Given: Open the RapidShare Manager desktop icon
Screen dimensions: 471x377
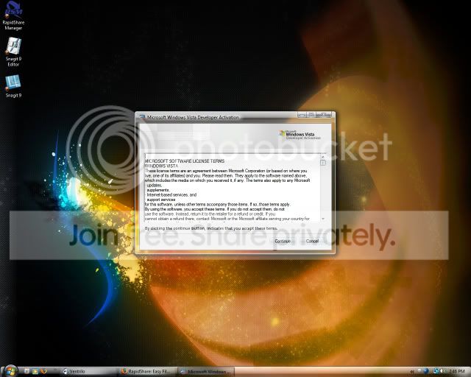Looking at the screenshot, I should [x=13, y=15].
